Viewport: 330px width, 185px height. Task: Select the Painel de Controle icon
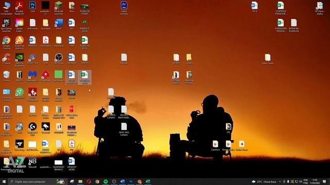pyautogui.click(x=7, y=95)
